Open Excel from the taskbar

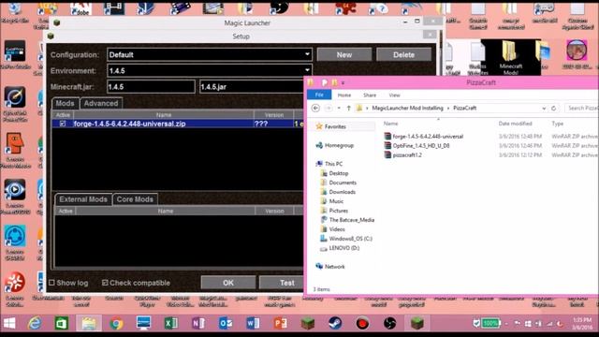click(x=170, y=324)
